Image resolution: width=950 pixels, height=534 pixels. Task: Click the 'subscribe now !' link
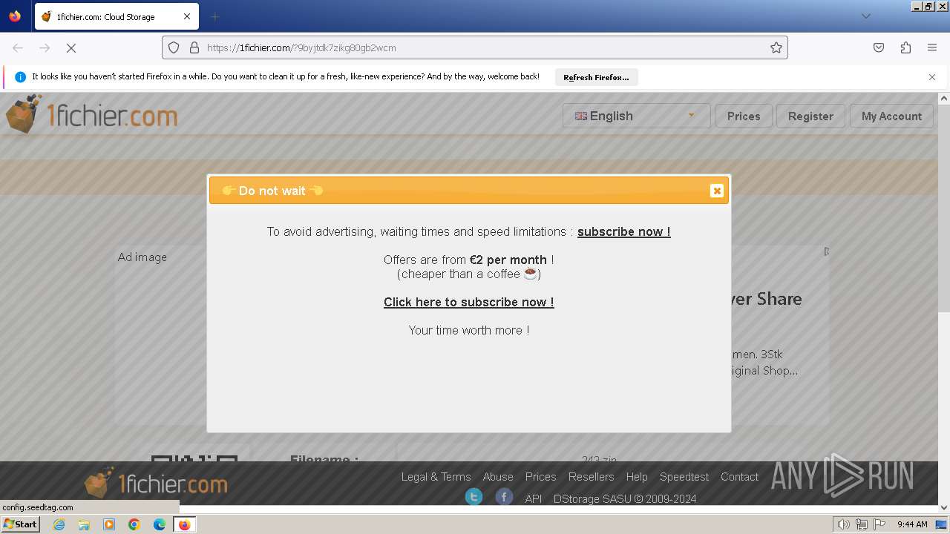pyautogui.click(x=623, y=231)
